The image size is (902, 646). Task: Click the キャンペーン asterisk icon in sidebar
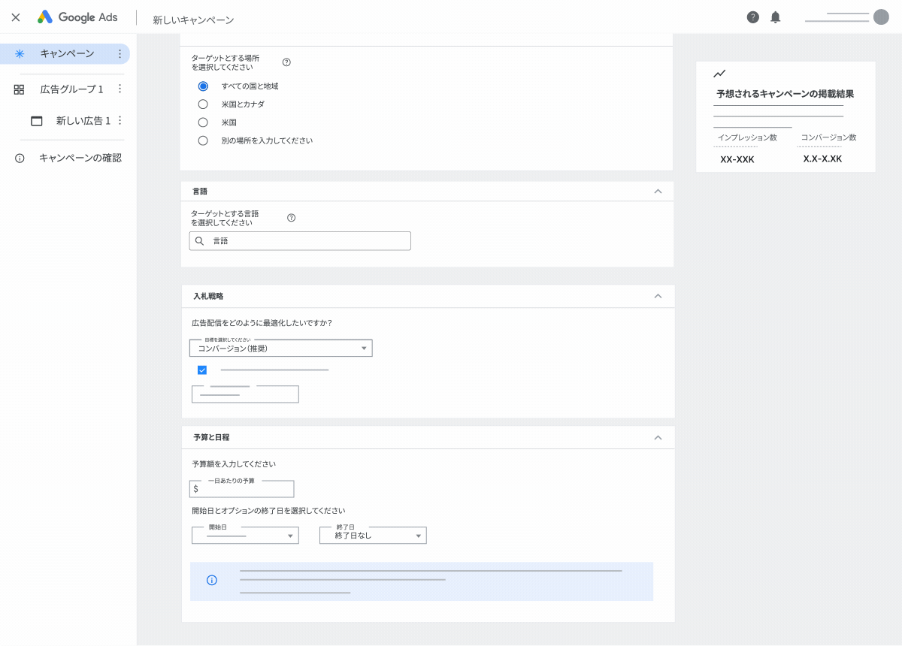(20, 53)
